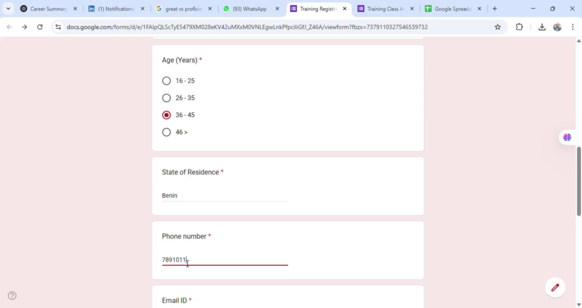Switch to the Training Class tab
This screenshot has width=582, height=308.
pos(385,9)
